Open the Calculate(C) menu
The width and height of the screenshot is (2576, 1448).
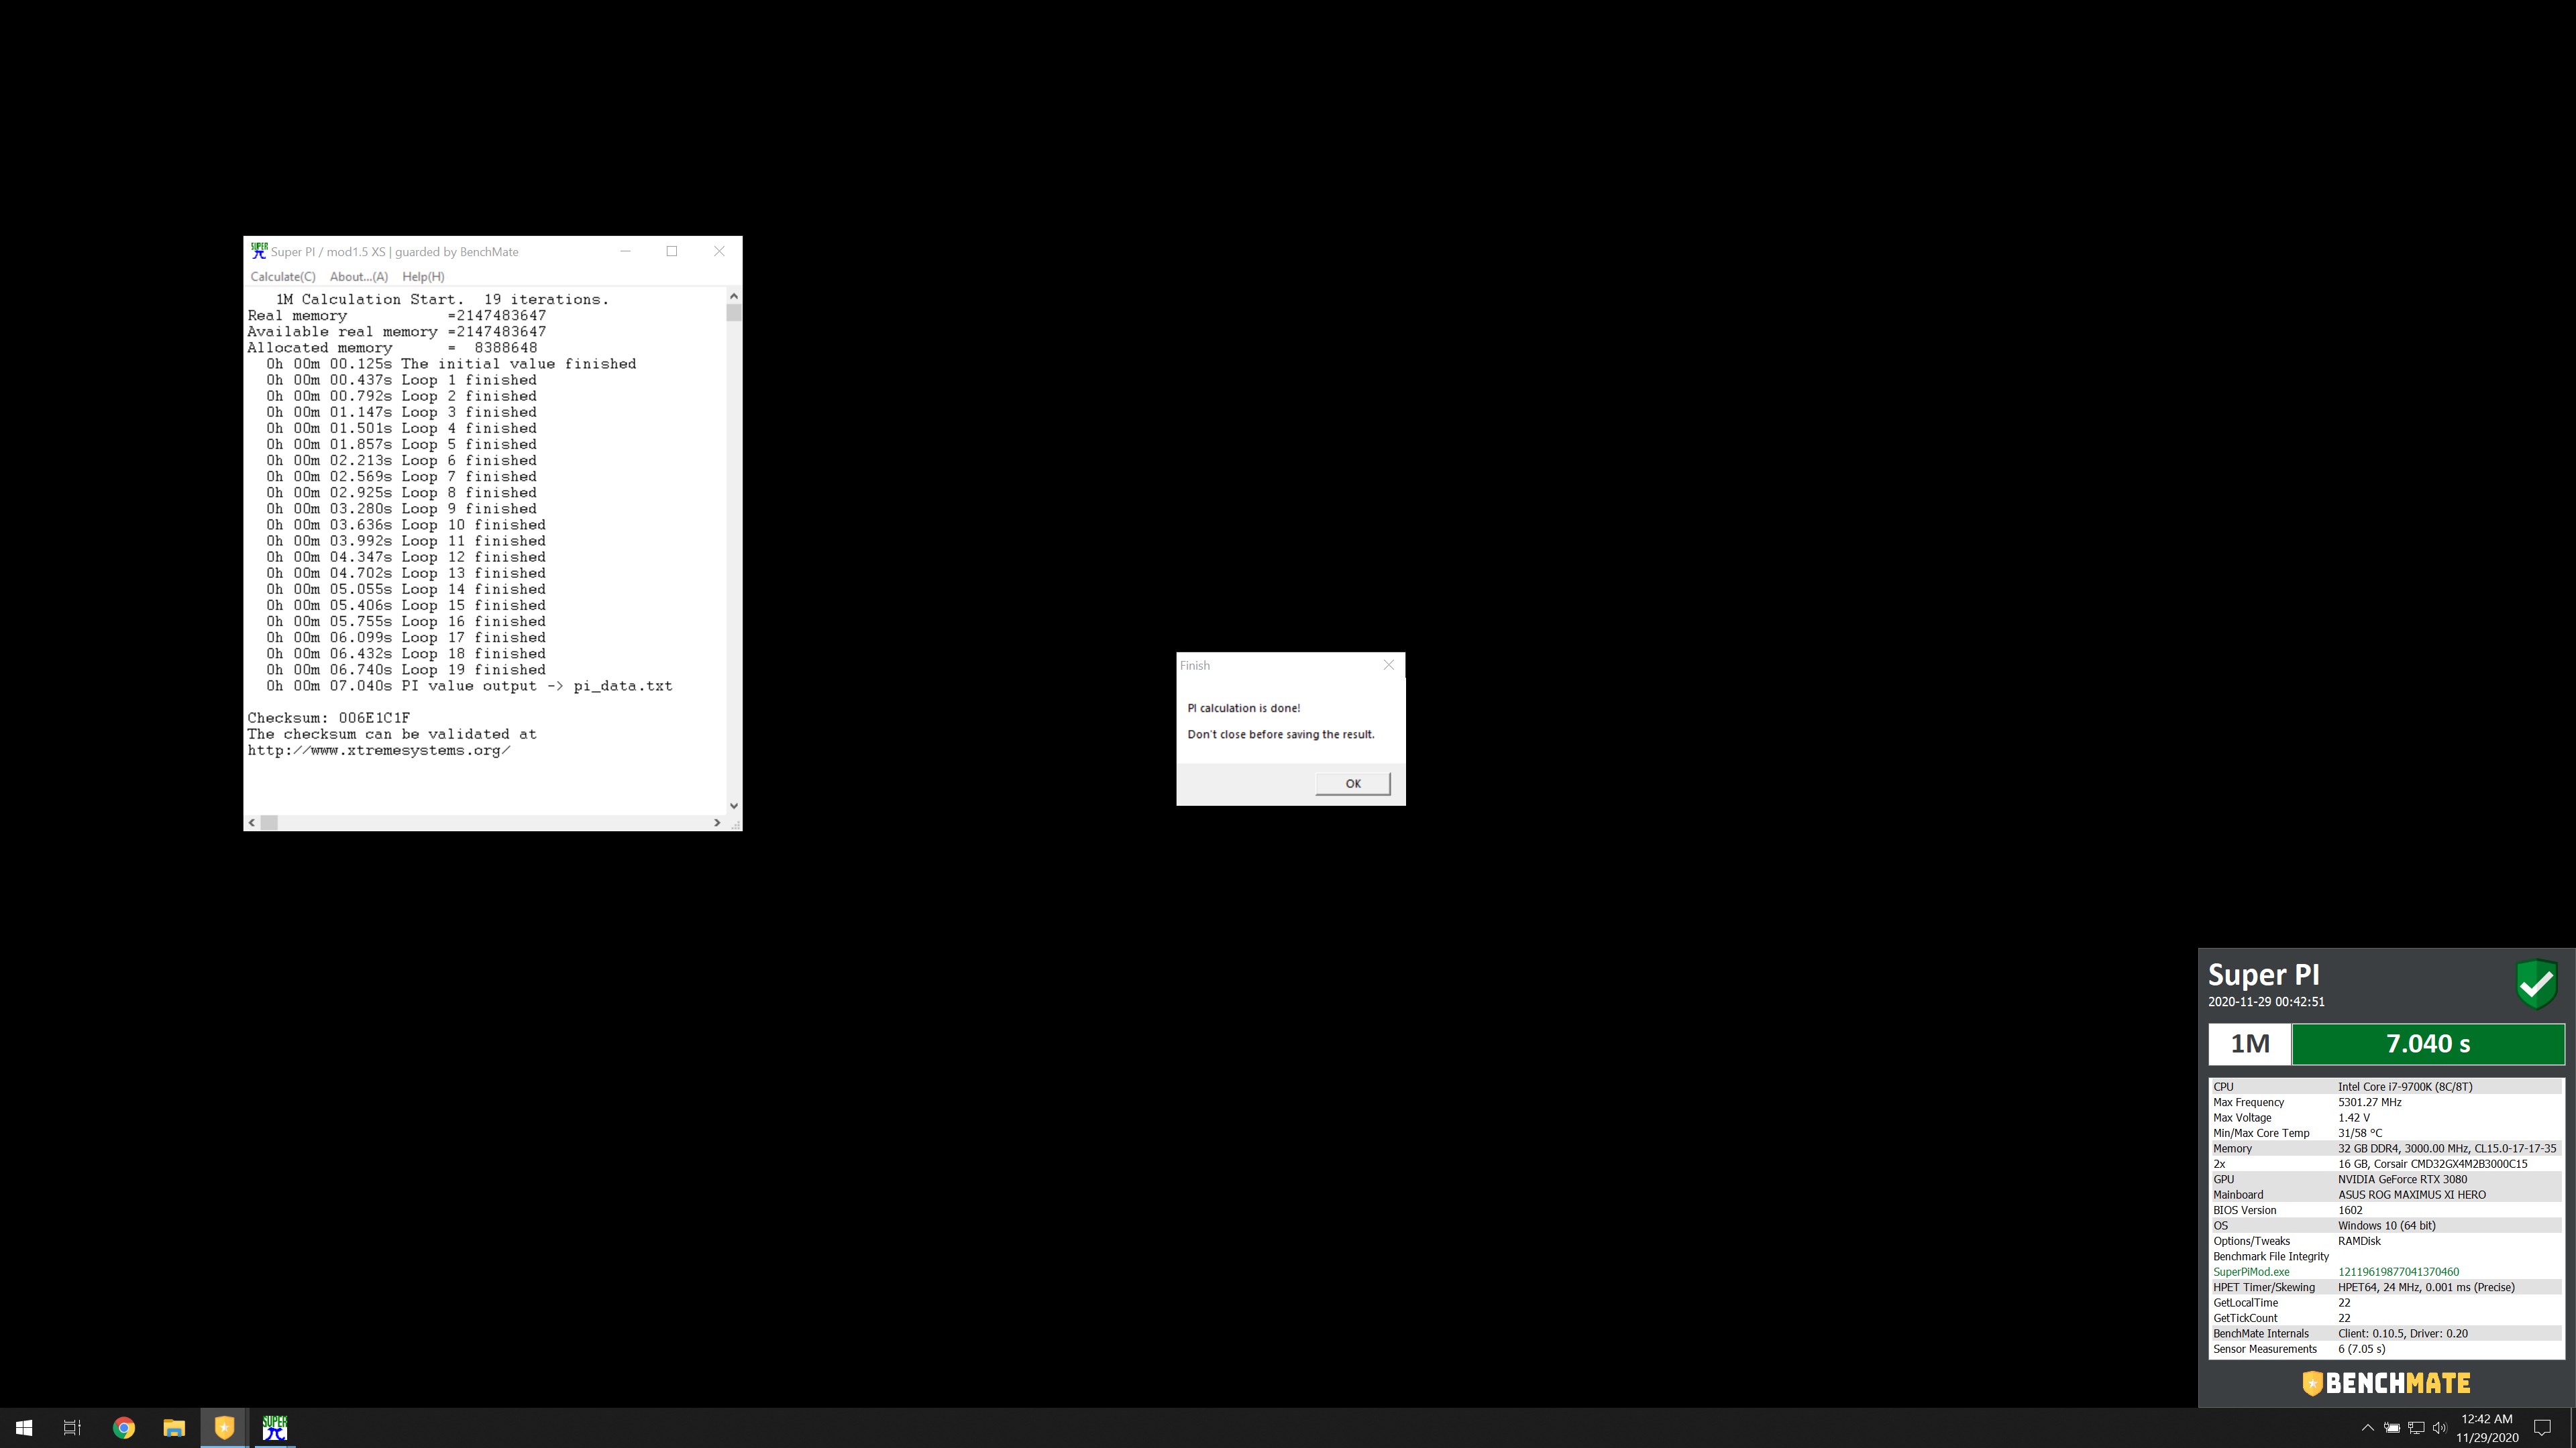point(283,277)
